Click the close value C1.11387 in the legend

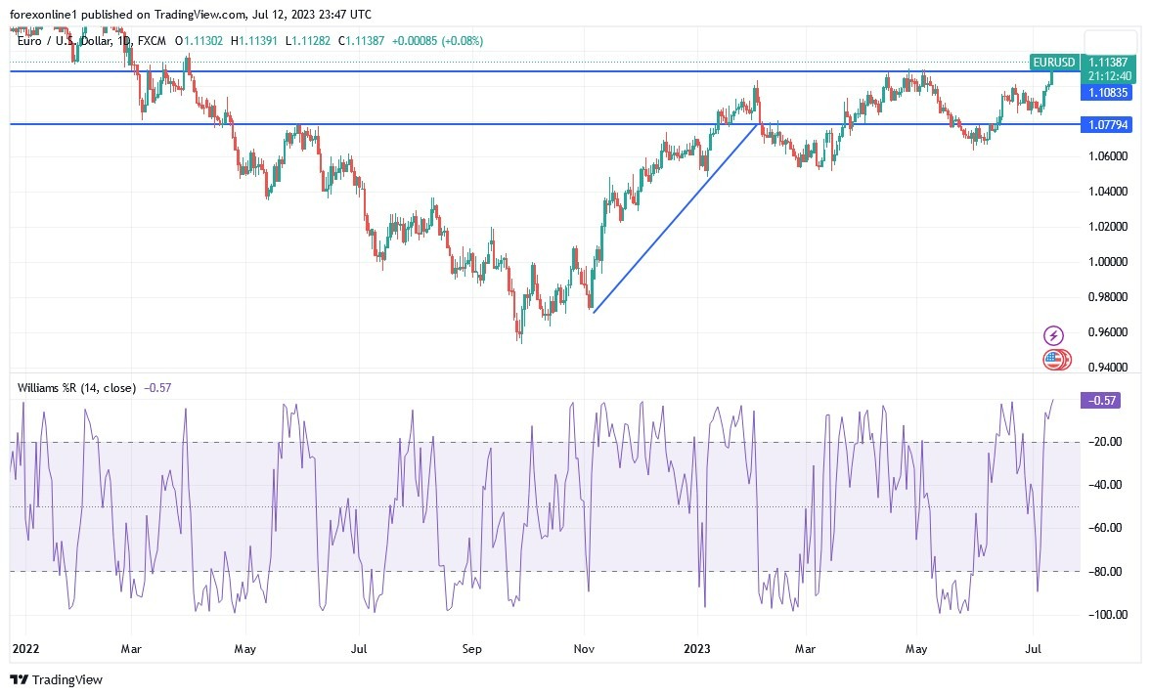[360, 41]
